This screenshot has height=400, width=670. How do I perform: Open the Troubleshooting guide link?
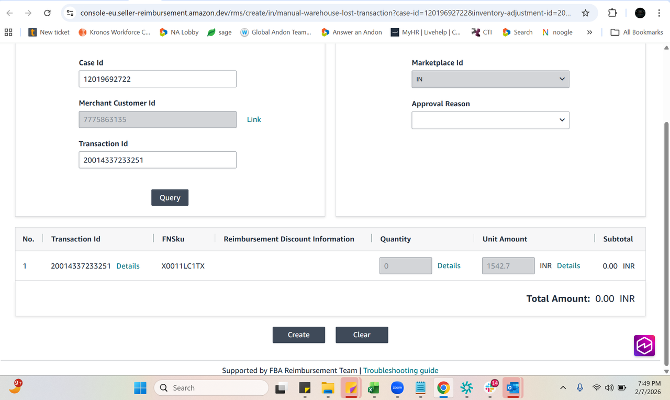click(x=401, y=370)
